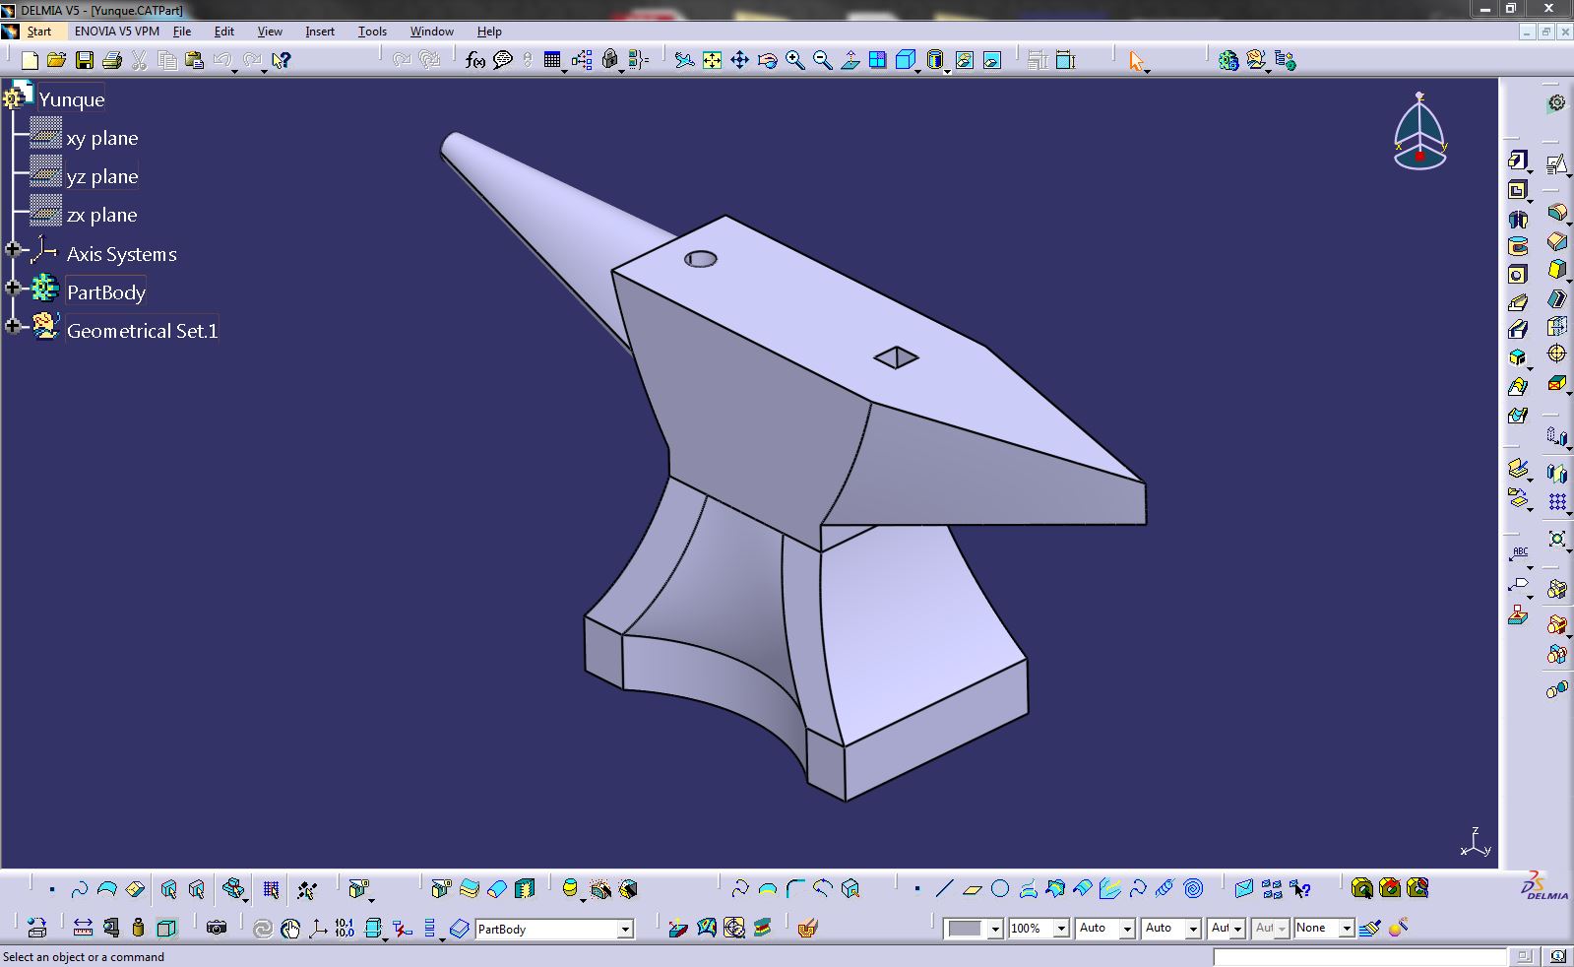Save the Yunque part with the diskette icon

pos(85,60)
